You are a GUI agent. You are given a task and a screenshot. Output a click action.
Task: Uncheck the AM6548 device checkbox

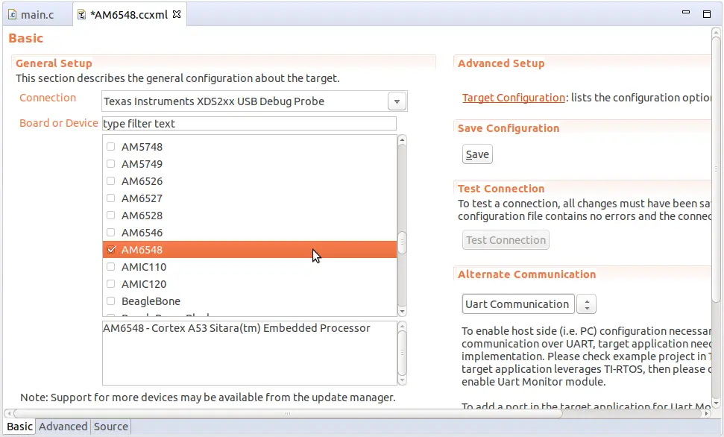point(111,250)
